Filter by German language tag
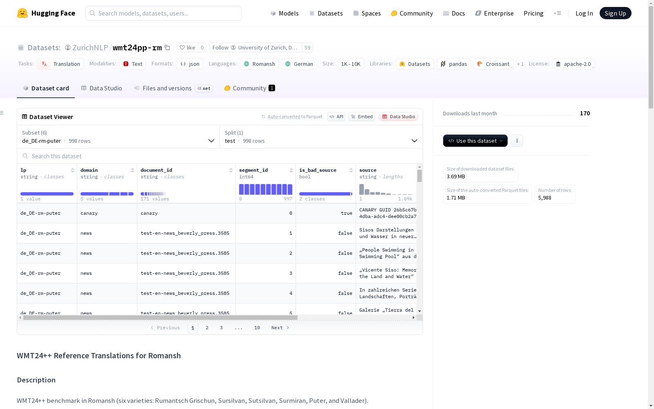The height and width of the screenshot is (409, 654). tap(299, 64)
